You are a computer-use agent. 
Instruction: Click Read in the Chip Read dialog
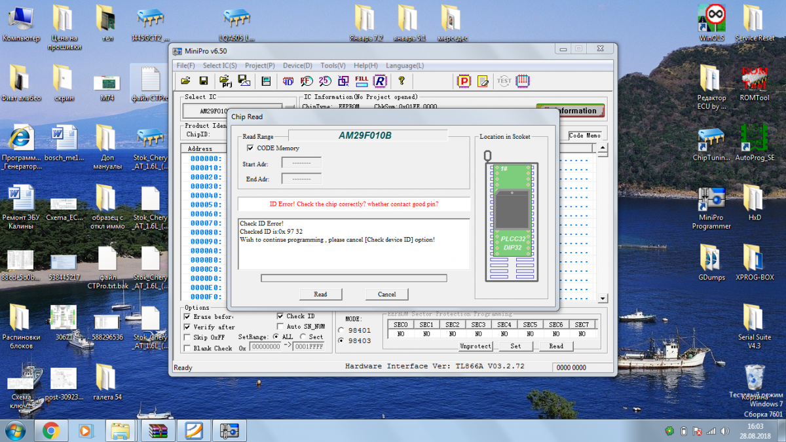[x=320, y=294]
